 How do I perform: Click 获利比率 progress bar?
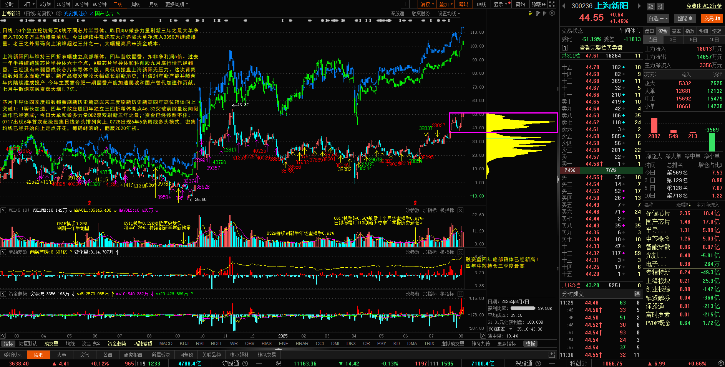tap(523, 308)
